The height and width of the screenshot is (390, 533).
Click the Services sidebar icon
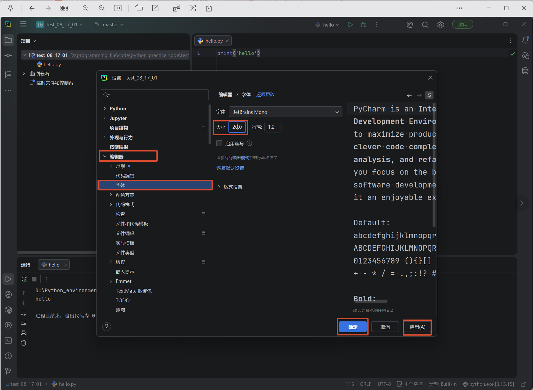[x=8, y=325]
